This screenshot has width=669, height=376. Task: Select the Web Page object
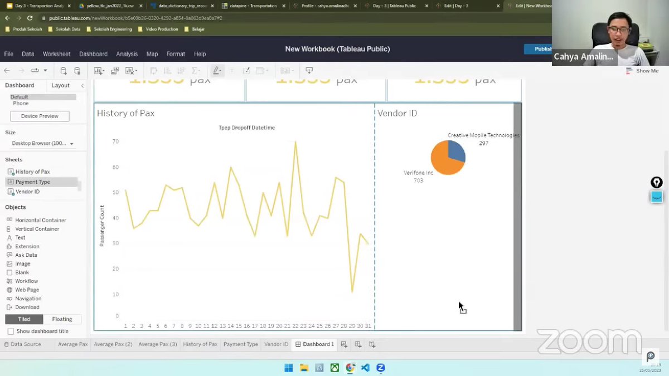click(x=23, y=290)
